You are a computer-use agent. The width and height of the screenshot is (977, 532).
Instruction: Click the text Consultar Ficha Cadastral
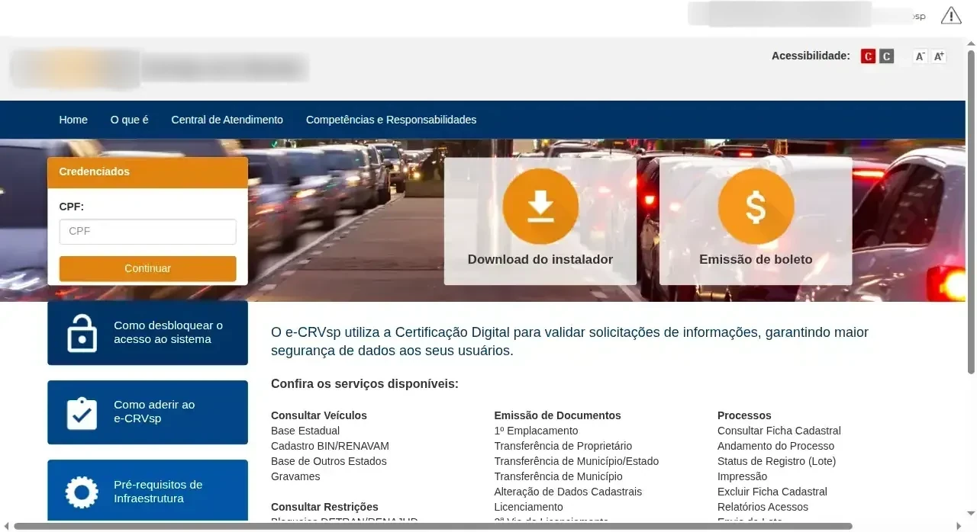pos(779,431)
